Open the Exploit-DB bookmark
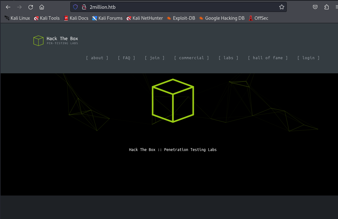 pos(181,18)
